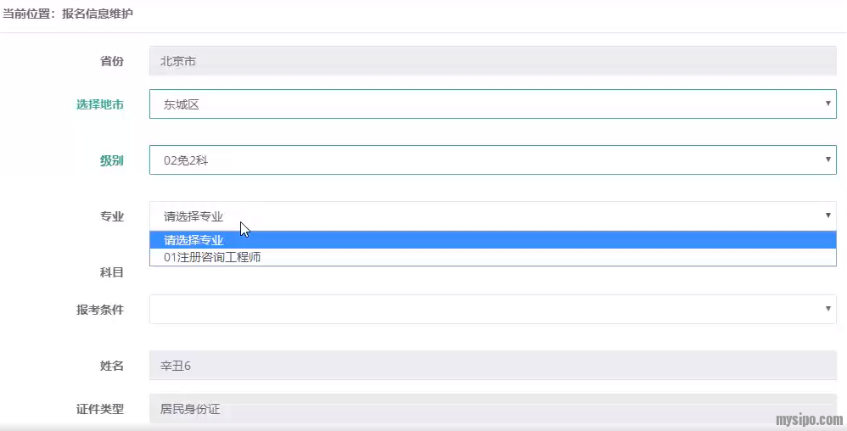Click the arrow icon of 选择地市 dropdown
The width and height of the screenshot is (847, 431).
pyautogui.click(x=827, y=104)
